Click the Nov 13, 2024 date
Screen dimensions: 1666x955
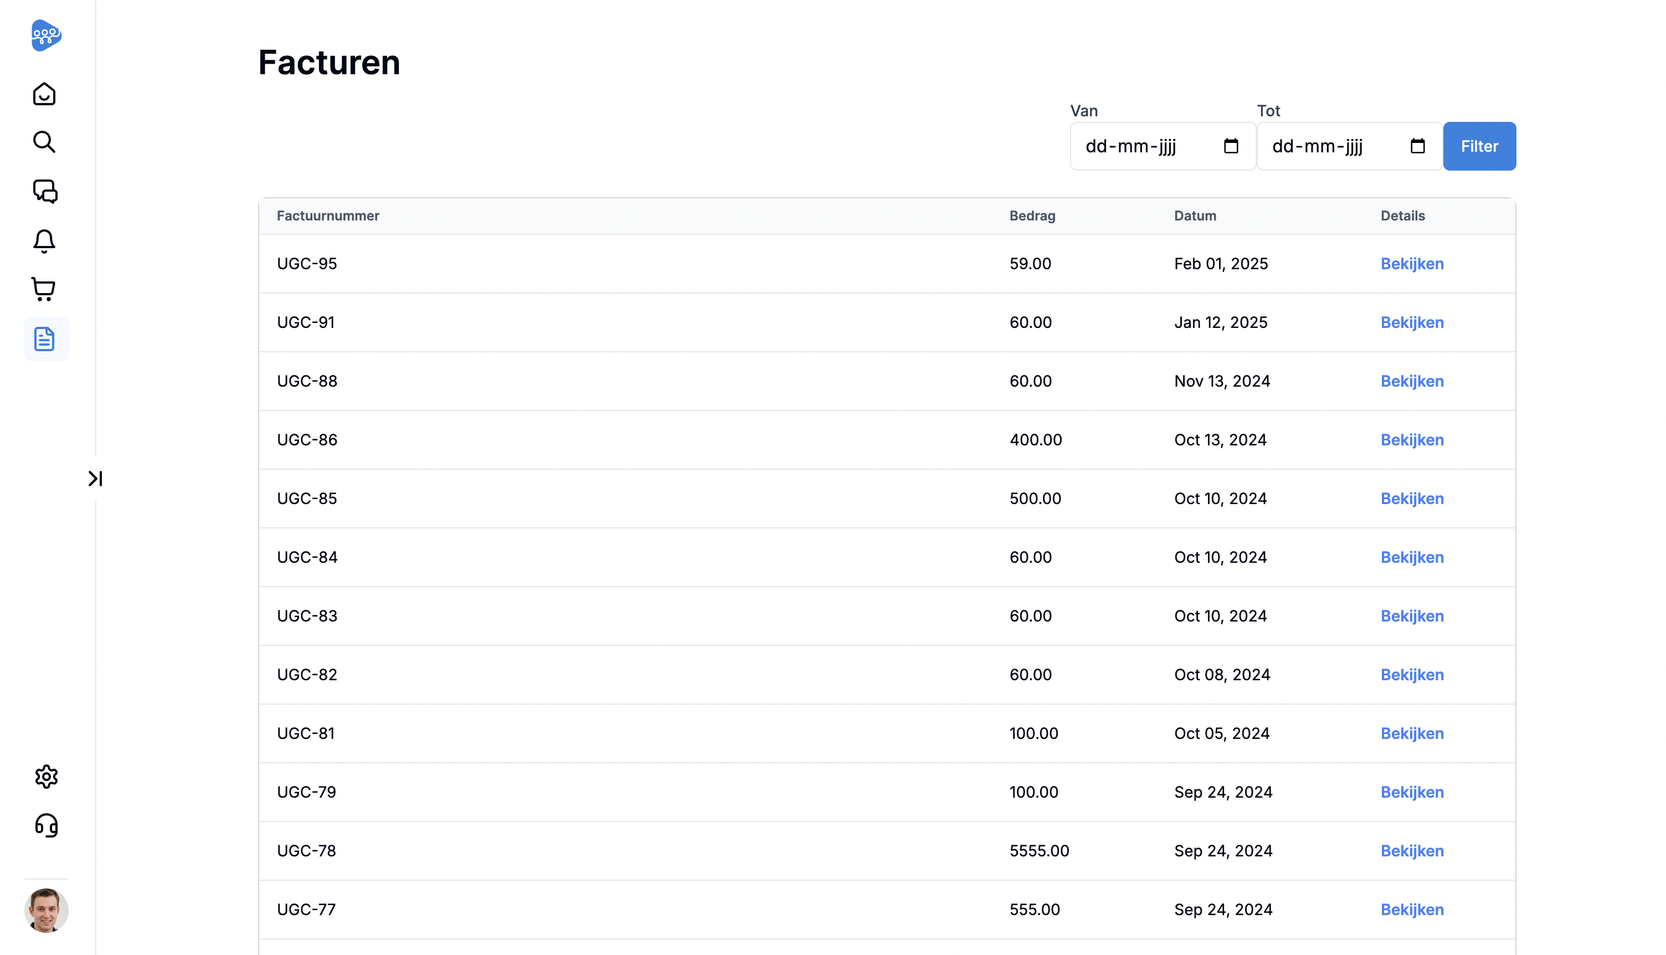tap(1221, 381)
